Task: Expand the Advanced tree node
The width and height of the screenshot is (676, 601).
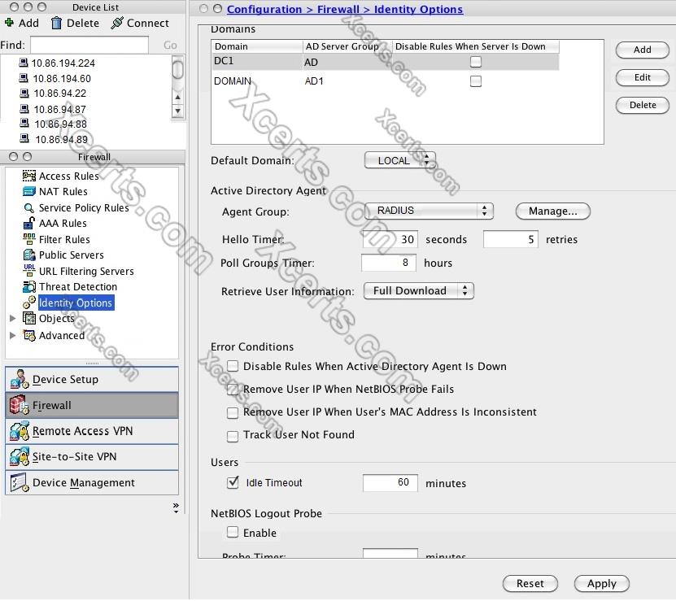Action: coord(12,336)
